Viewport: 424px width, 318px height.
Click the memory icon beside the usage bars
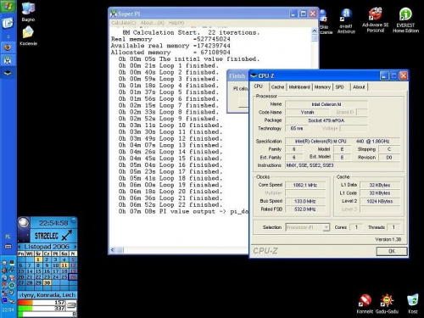click(x=72, y=304)
